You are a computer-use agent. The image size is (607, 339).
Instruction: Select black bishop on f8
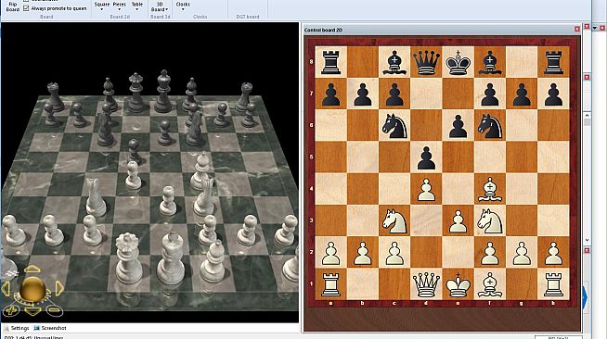pyautogui.click(x=490, y=62)
